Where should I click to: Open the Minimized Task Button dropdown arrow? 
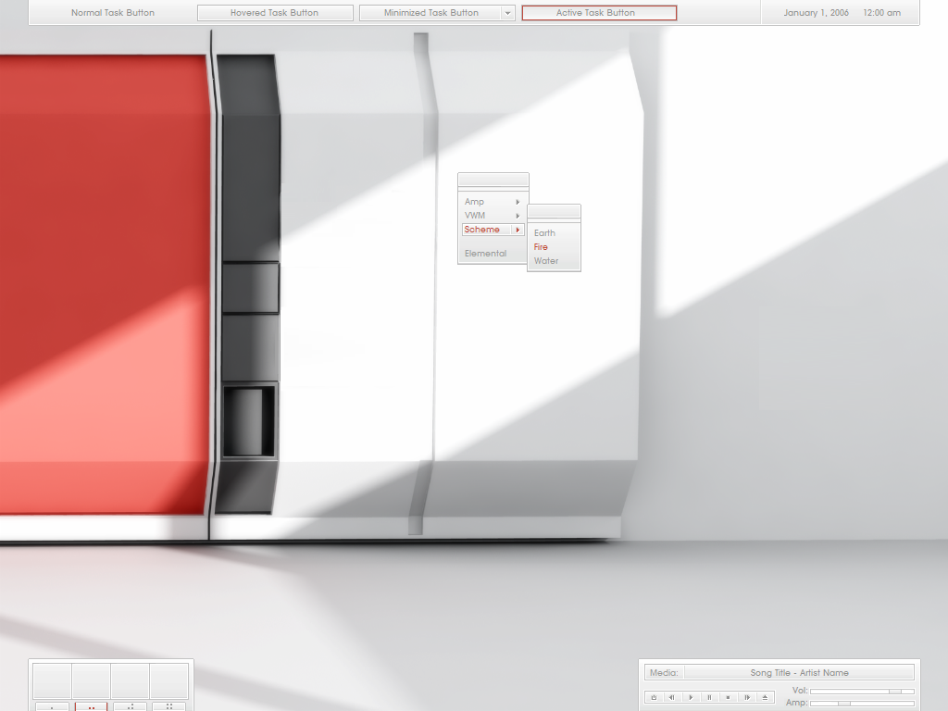click(507, 13)
